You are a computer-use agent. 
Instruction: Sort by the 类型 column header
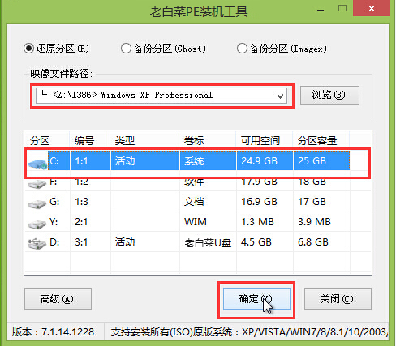(125, 141)
